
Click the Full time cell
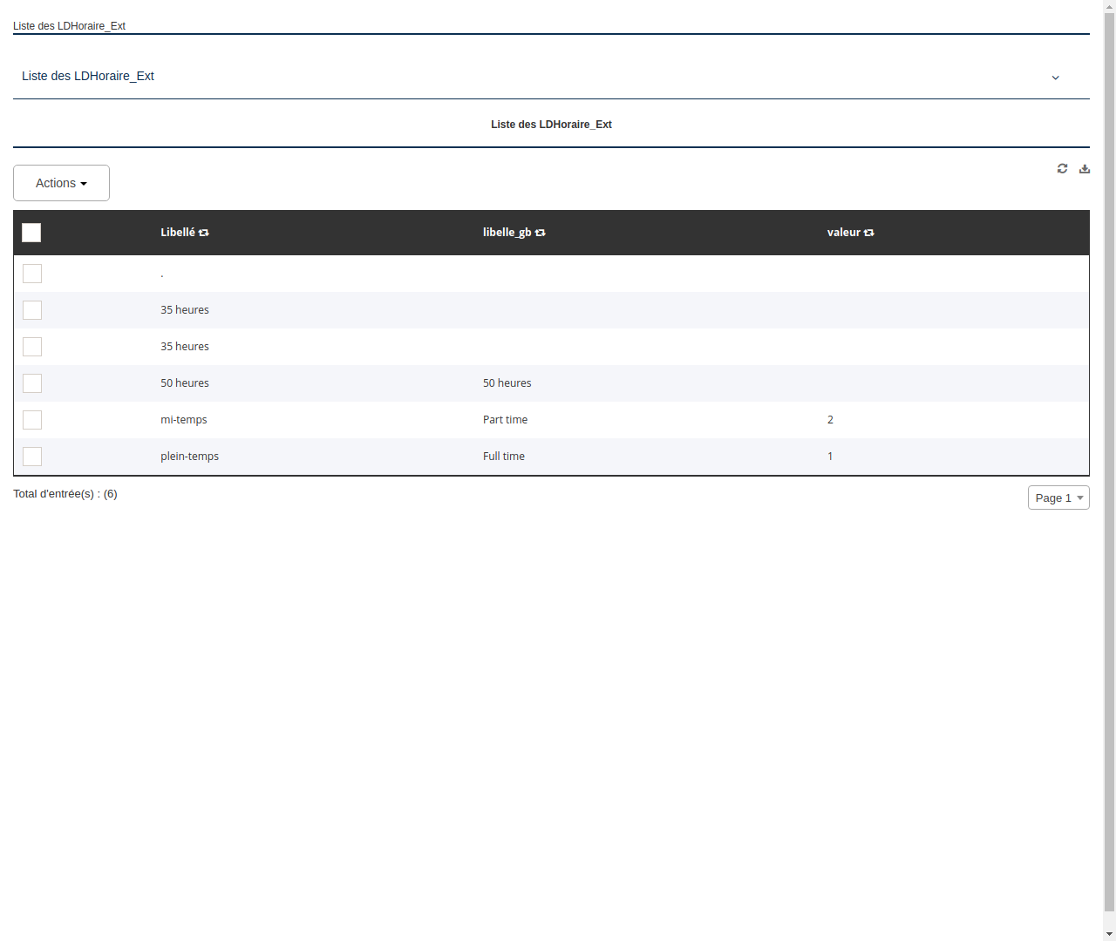[504, 456]
